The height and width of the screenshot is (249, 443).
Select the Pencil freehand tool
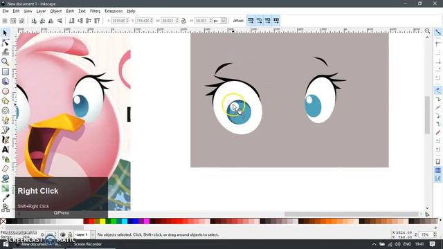[5, 120]
